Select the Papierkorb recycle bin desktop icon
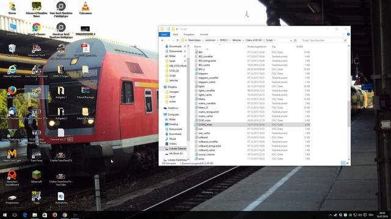The height and width of the screenshot is (219, 391). [x=12, y=50]
